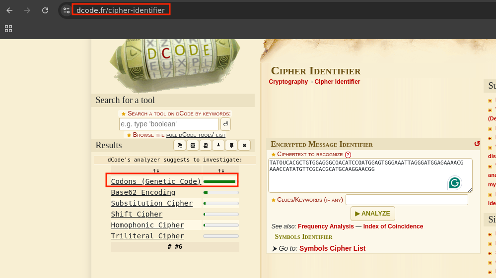Open Base62 Encoding result

(143, 192)
